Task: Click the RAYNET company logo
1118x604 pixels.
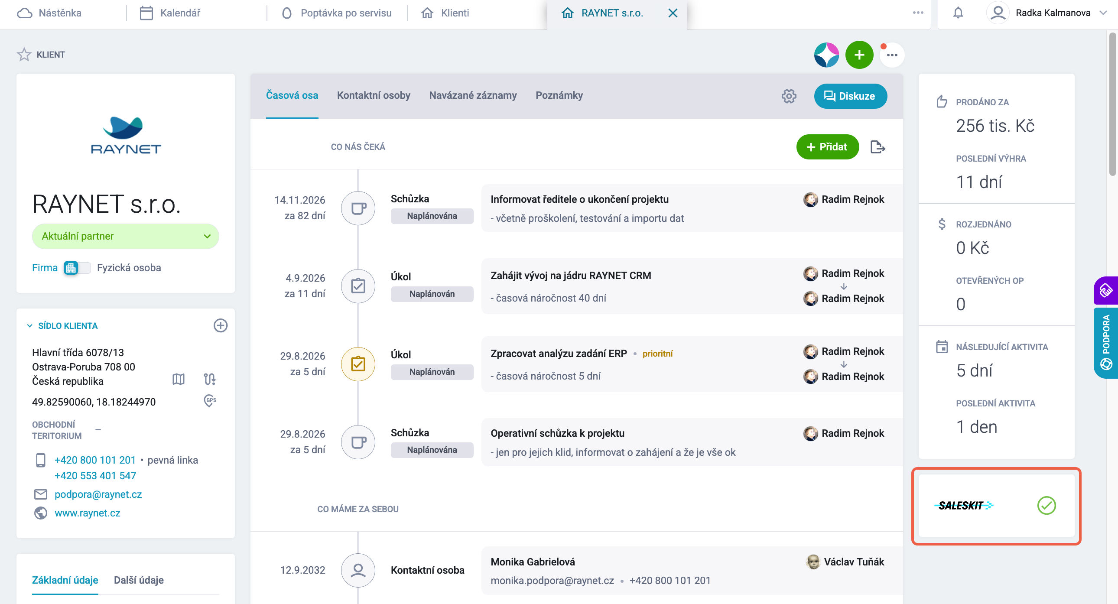Action: [x=126, y=135]
